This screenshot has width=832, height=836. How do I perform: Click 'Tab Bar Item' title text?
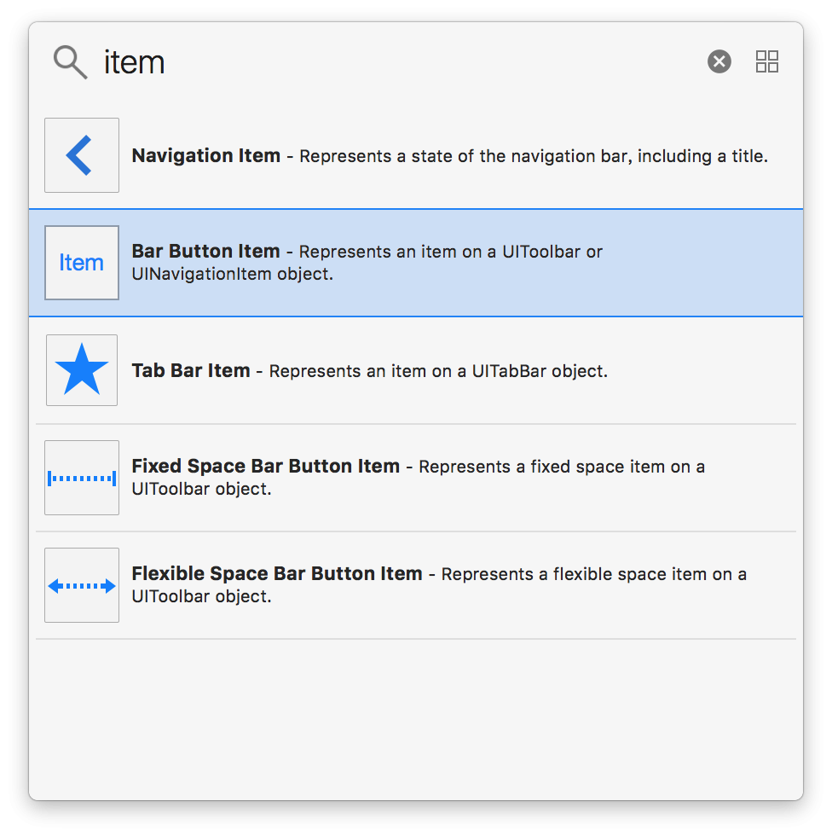click(191, 370)
